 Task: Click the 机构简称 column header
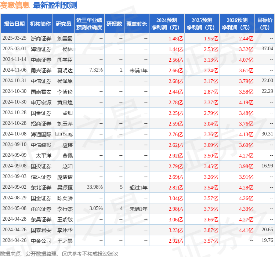(40, 24)
